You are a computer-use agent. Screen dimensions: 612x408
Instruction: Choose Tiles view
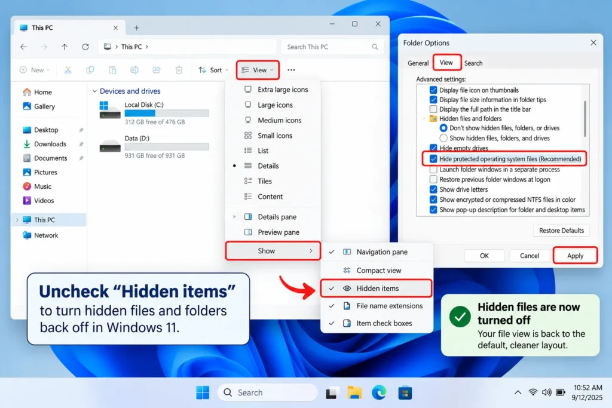tap(273, 181)
